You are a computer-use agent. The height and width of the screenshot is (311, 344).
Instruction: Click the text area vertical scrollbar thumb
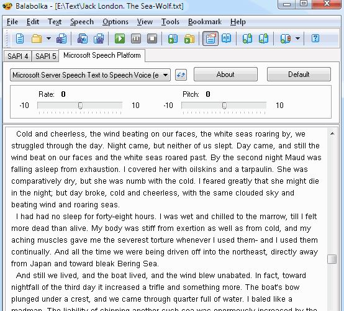(x=332, y=259)
